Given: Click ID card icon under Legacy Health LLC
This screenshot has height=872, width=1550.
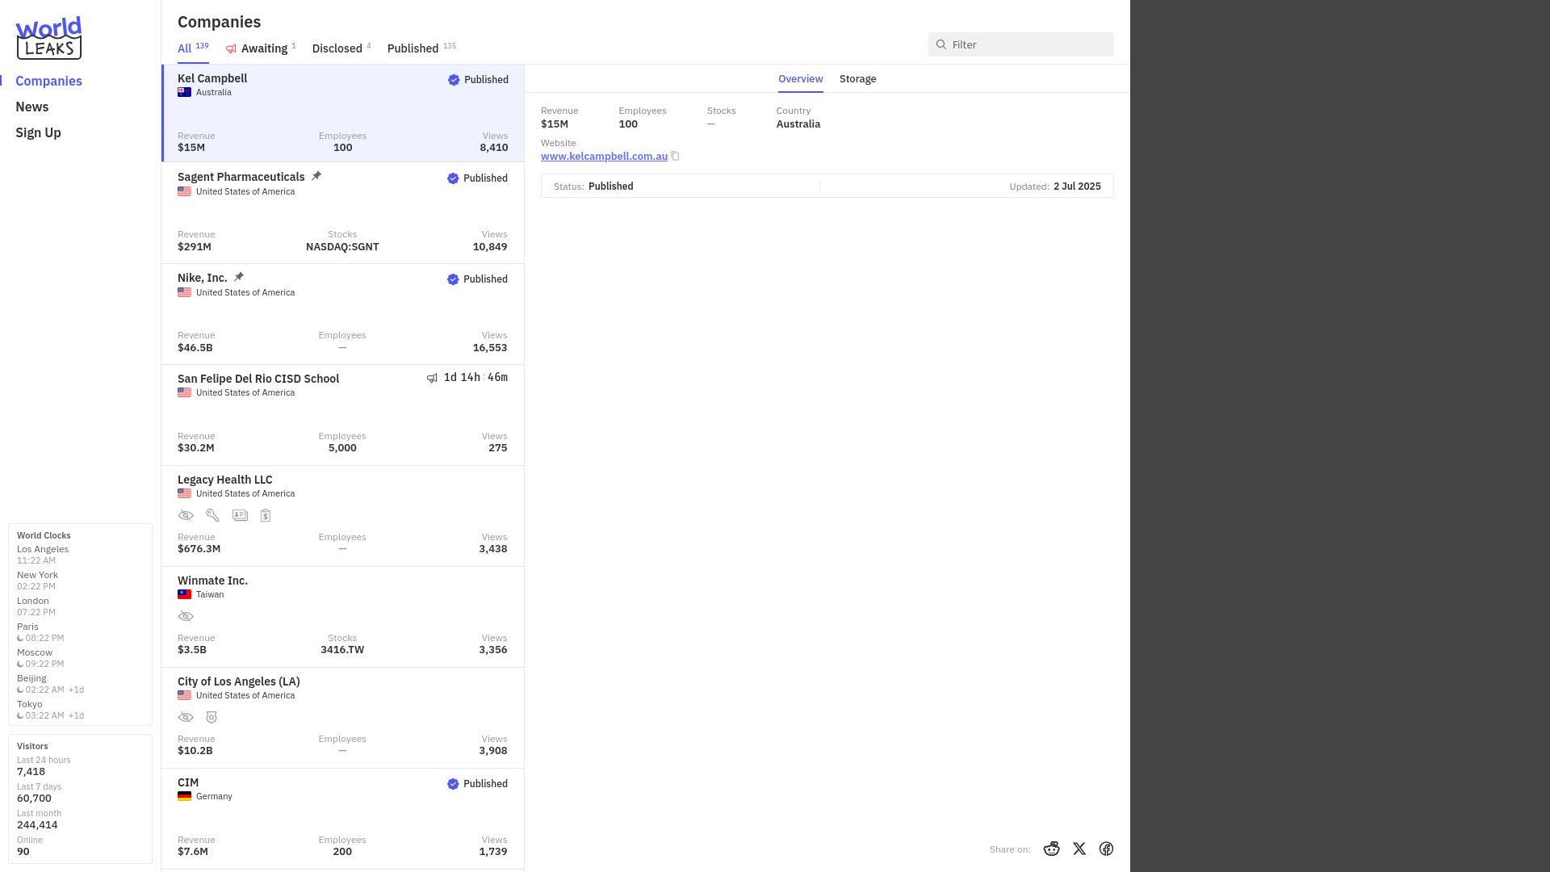Looking at the screenshot, I should pyautogui.click(x=240, y=515).
